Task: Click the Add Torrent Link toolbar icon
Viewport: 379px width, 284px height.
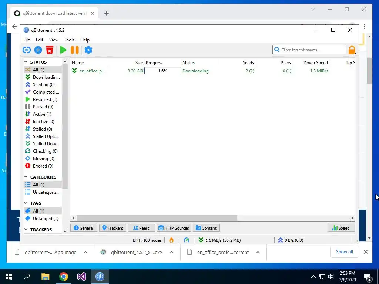Action: coord(27,50)
